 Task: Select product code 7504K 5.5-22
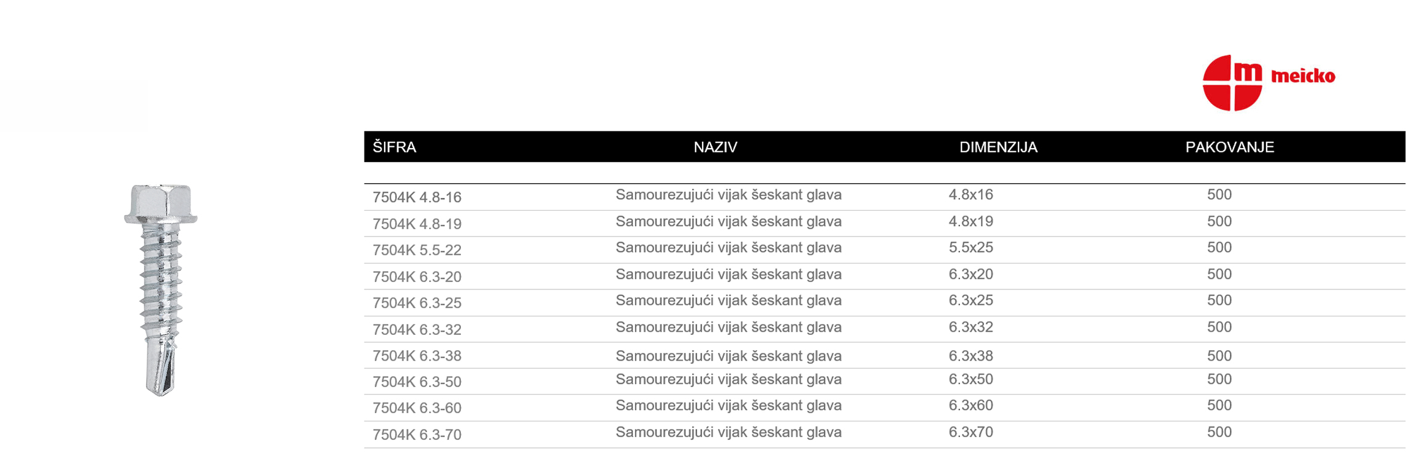(x=417, y=250)
